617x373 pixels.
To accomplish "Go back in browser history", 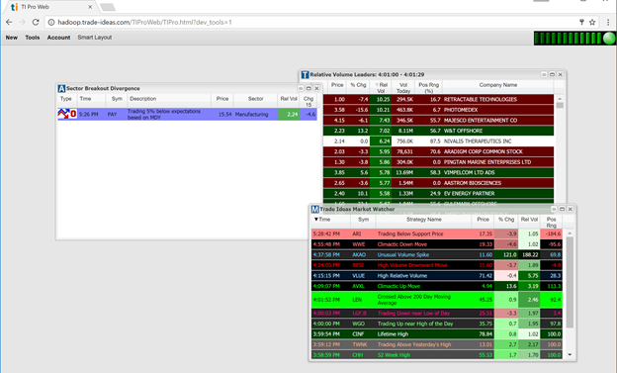I will coord(9,22).
